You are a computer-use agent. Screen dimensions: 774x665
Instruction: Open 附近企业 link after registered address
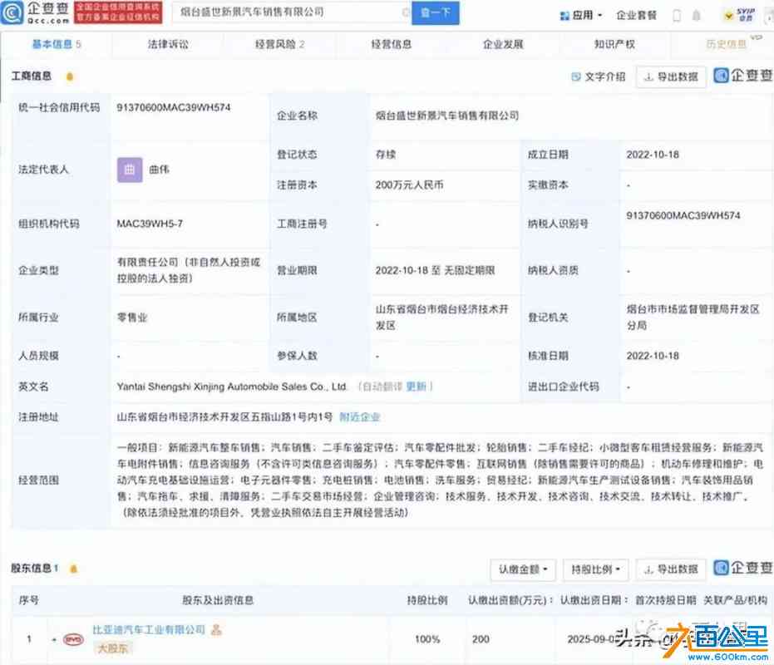point(360,417)
